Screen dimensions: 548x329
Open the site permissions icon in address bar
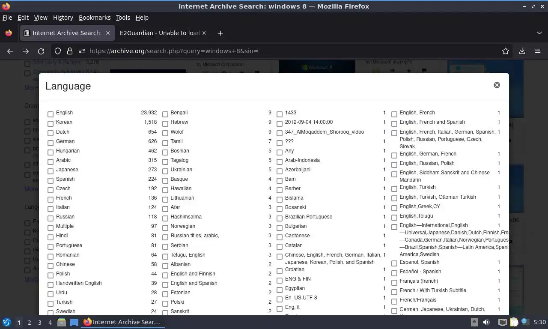pos(82,51)
